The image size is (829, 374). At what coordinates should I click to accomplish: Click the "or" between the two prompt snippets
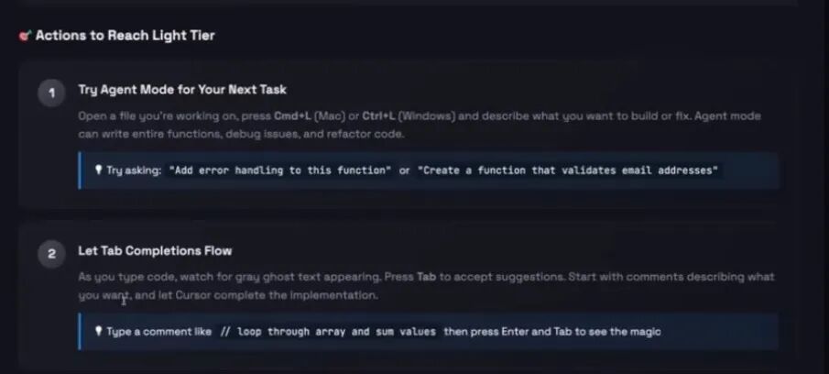tap(404, 171)
